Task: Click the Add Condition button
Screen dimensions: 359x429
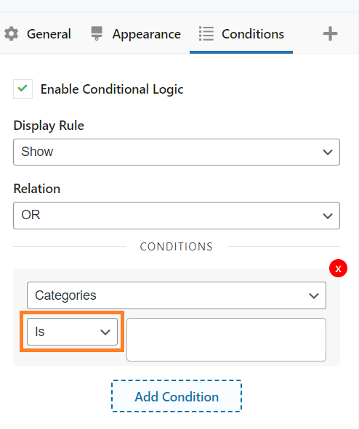Action: [x=177, y=396]
